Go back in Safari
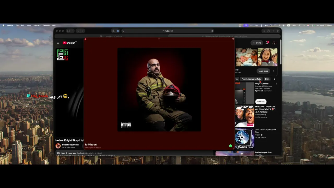Viewport: 334px width, 188px height. pos(78,31)
